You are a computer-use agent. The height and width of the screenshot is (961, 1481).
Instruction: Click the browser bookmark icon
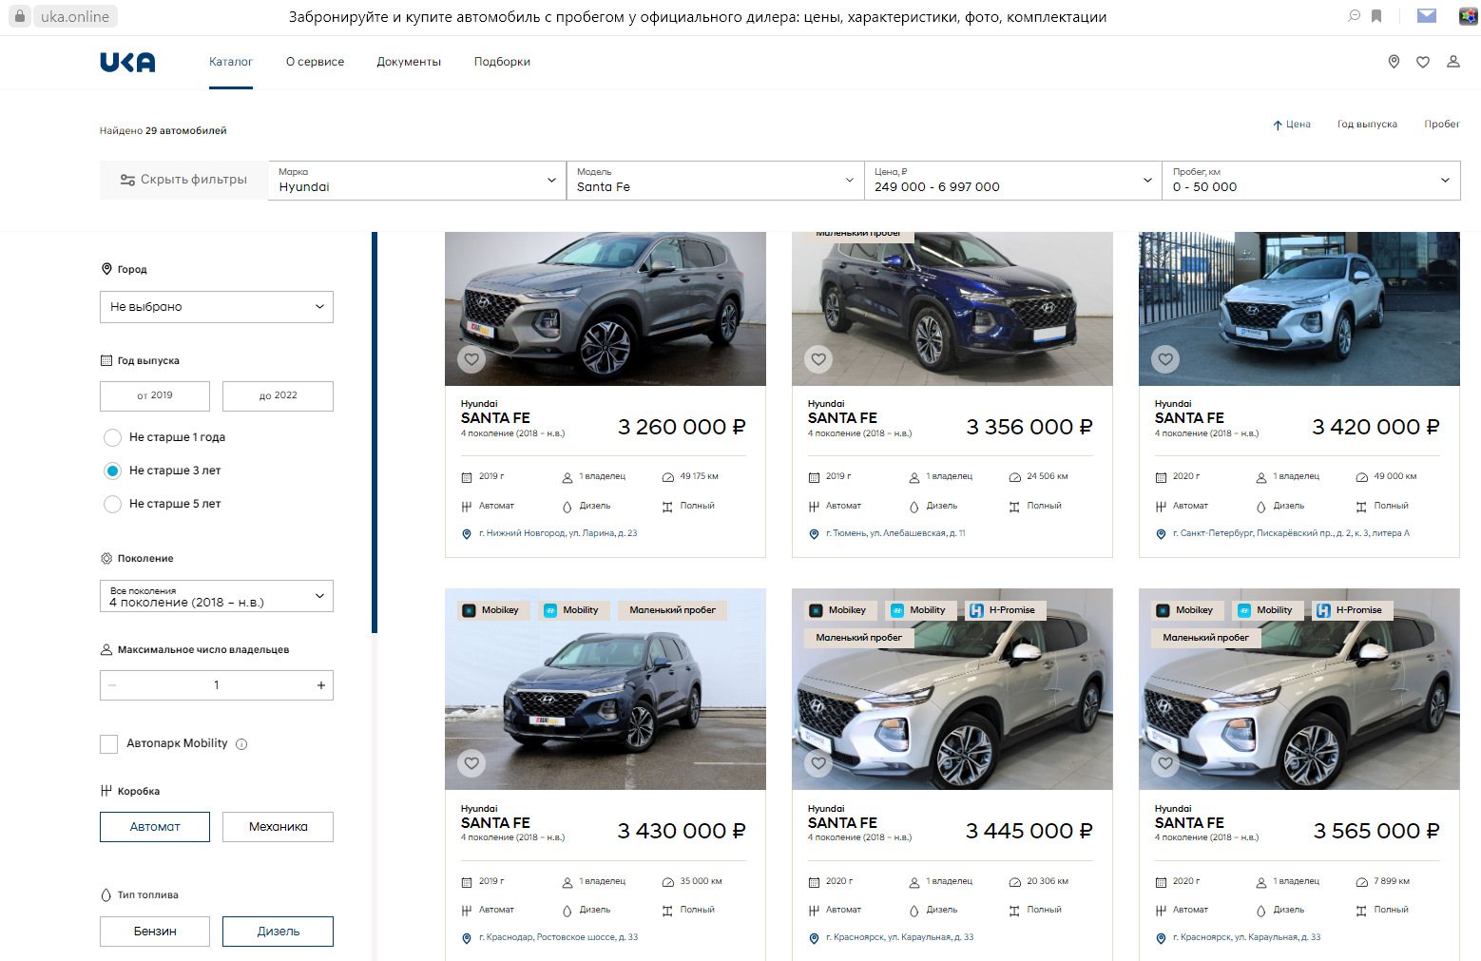(1376, 16)
